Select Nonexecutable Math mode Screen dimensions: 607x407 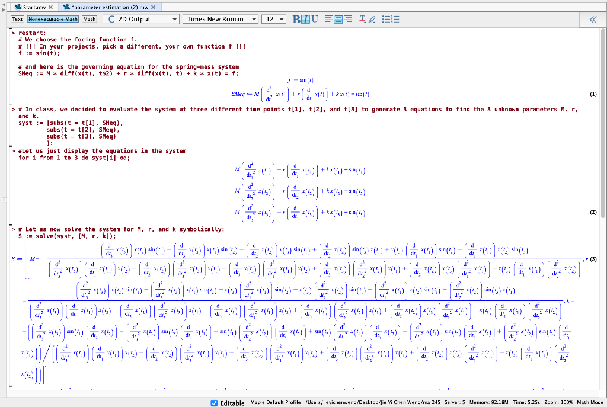[x=53, y=19]
